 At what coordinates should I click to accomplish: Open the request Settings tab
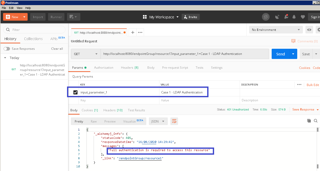tap(217, 68)
